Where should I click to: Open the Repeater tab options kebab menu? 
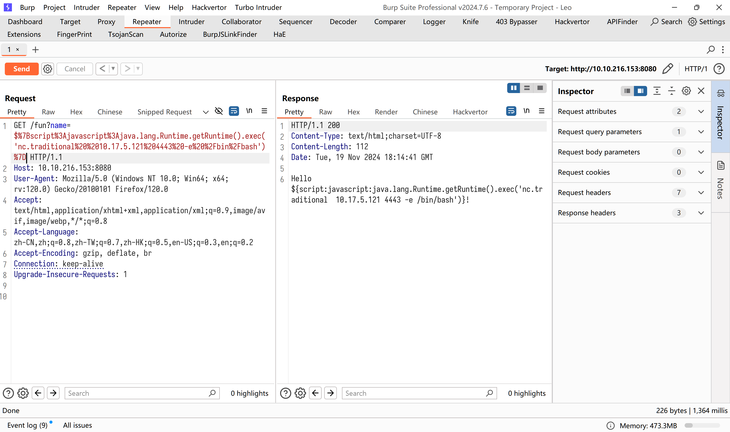723,50
